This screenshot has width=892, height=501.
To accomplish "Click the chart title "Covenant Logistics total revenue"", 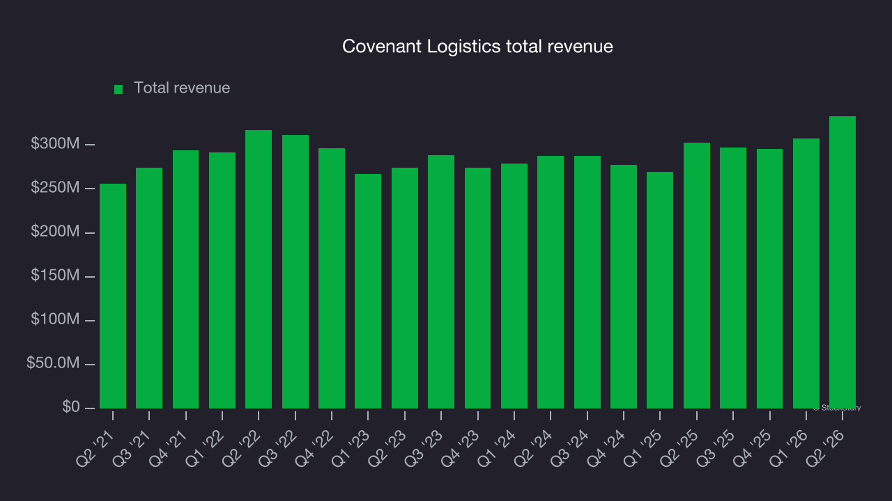I will click(x=478, y=47).
